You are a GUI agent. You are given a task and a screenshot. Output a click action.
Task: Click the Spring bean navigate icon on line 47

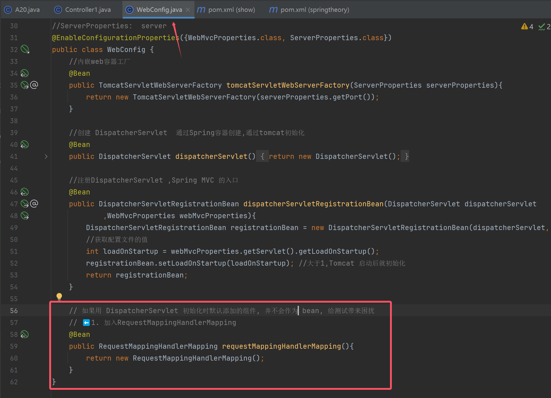[x=25, y=204]
